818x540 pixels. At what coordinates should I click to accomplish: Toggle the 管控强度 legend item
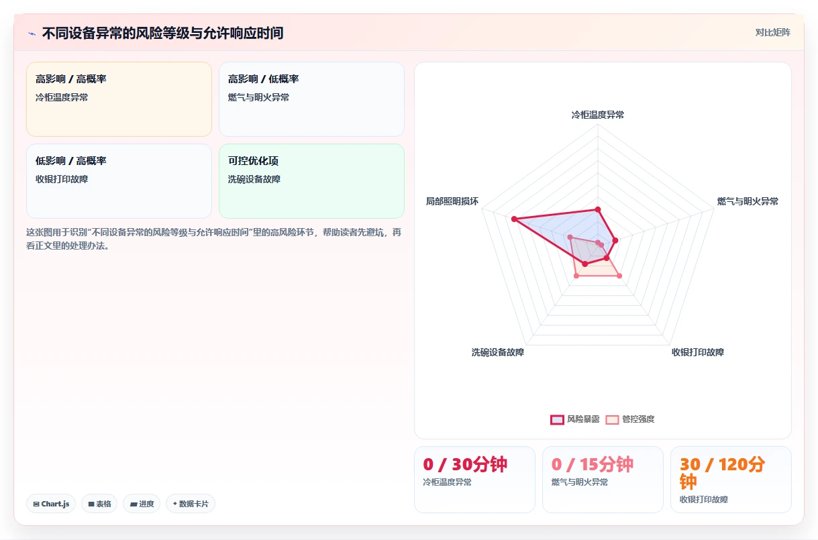[x=630, y=419]
